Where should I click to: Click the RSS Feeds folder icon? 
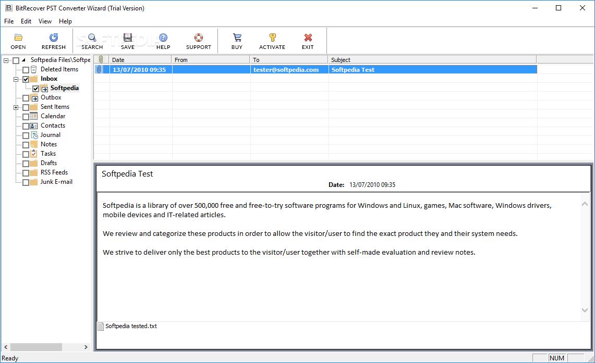(34, 172)
